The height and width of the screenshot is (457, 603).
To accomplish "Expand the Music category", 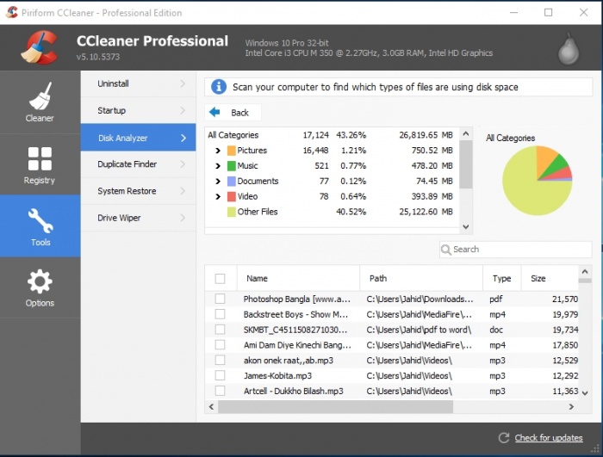I will tap(218, 165).
